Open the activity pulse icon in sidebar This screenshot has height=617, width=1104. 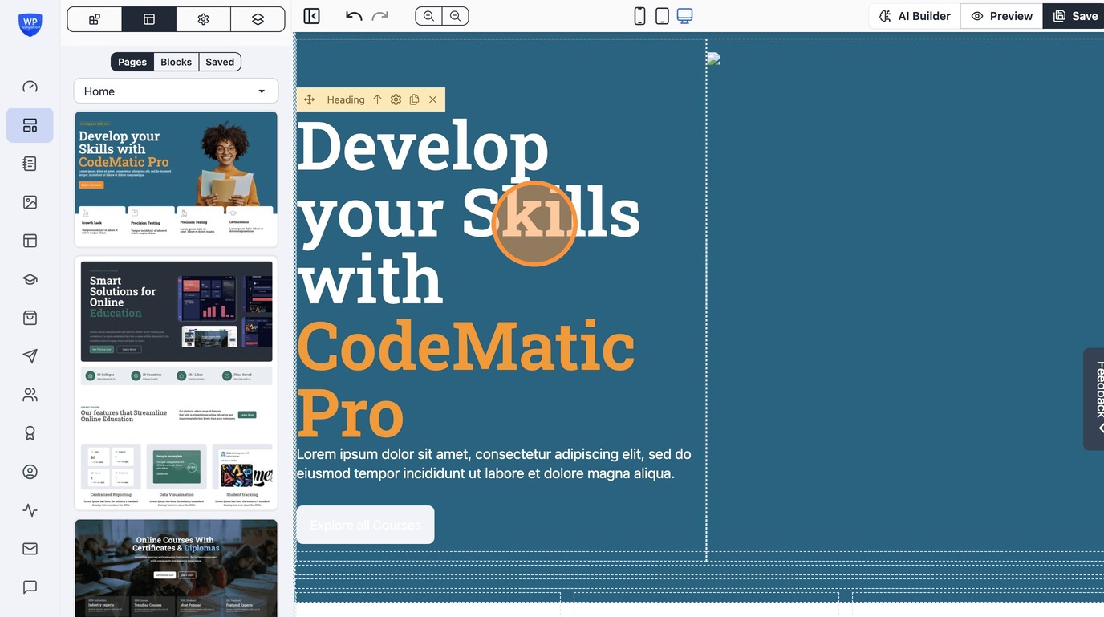[30, 510]
